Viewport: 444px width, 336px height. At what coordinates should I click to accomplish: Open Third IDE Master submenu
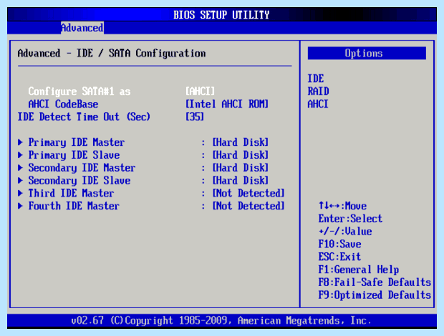[x=71, y=193]
